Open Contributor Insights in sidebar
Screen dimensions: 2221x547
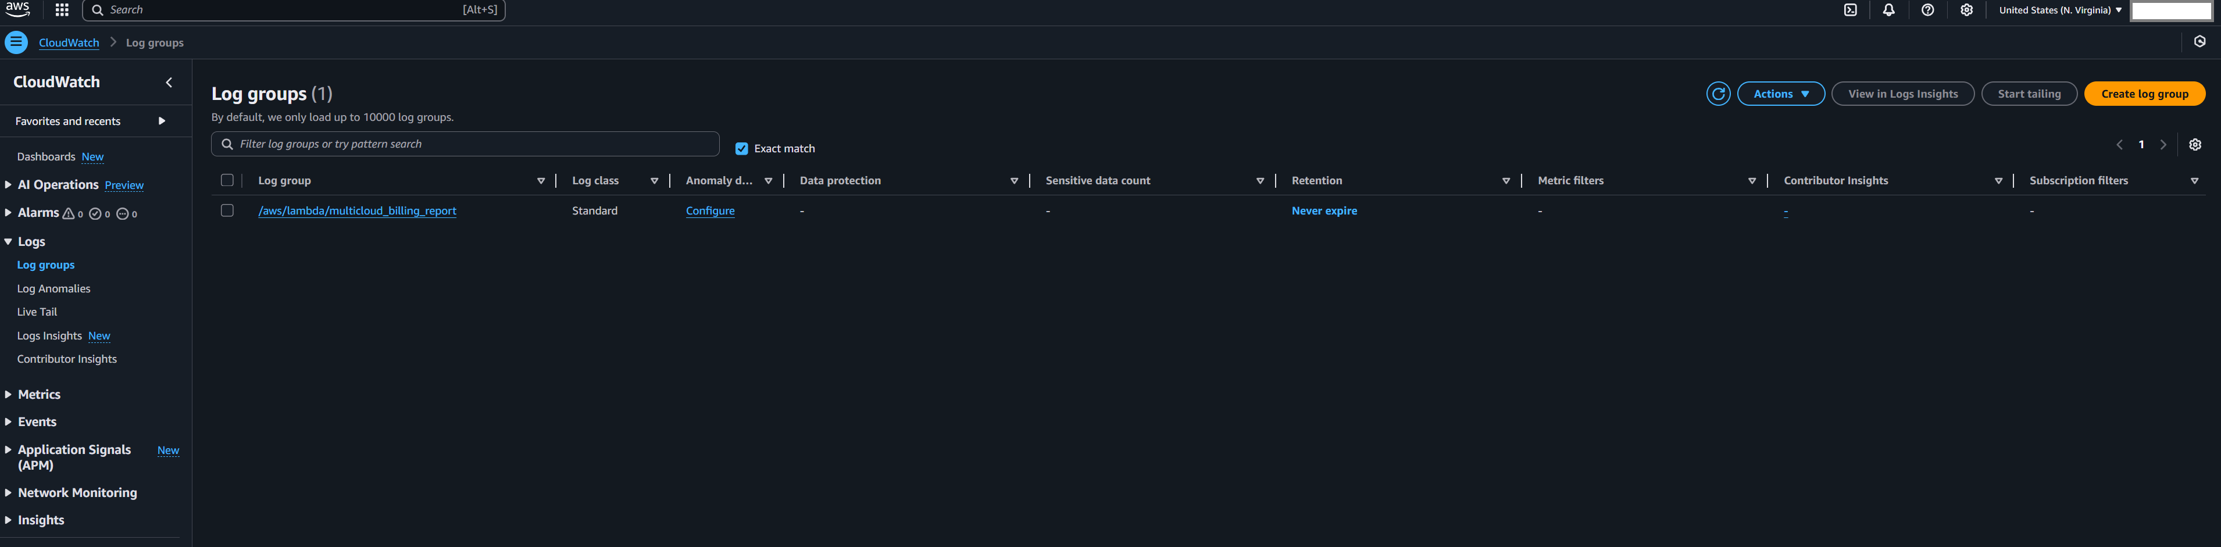coord(67,359)
